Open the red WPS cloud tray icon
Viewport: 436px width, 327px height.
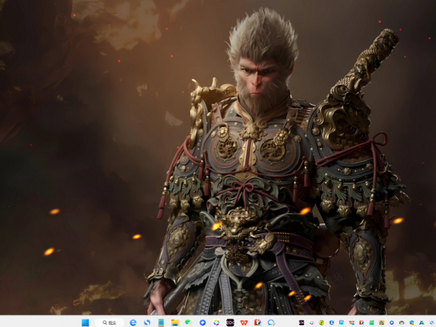[352, 322]
